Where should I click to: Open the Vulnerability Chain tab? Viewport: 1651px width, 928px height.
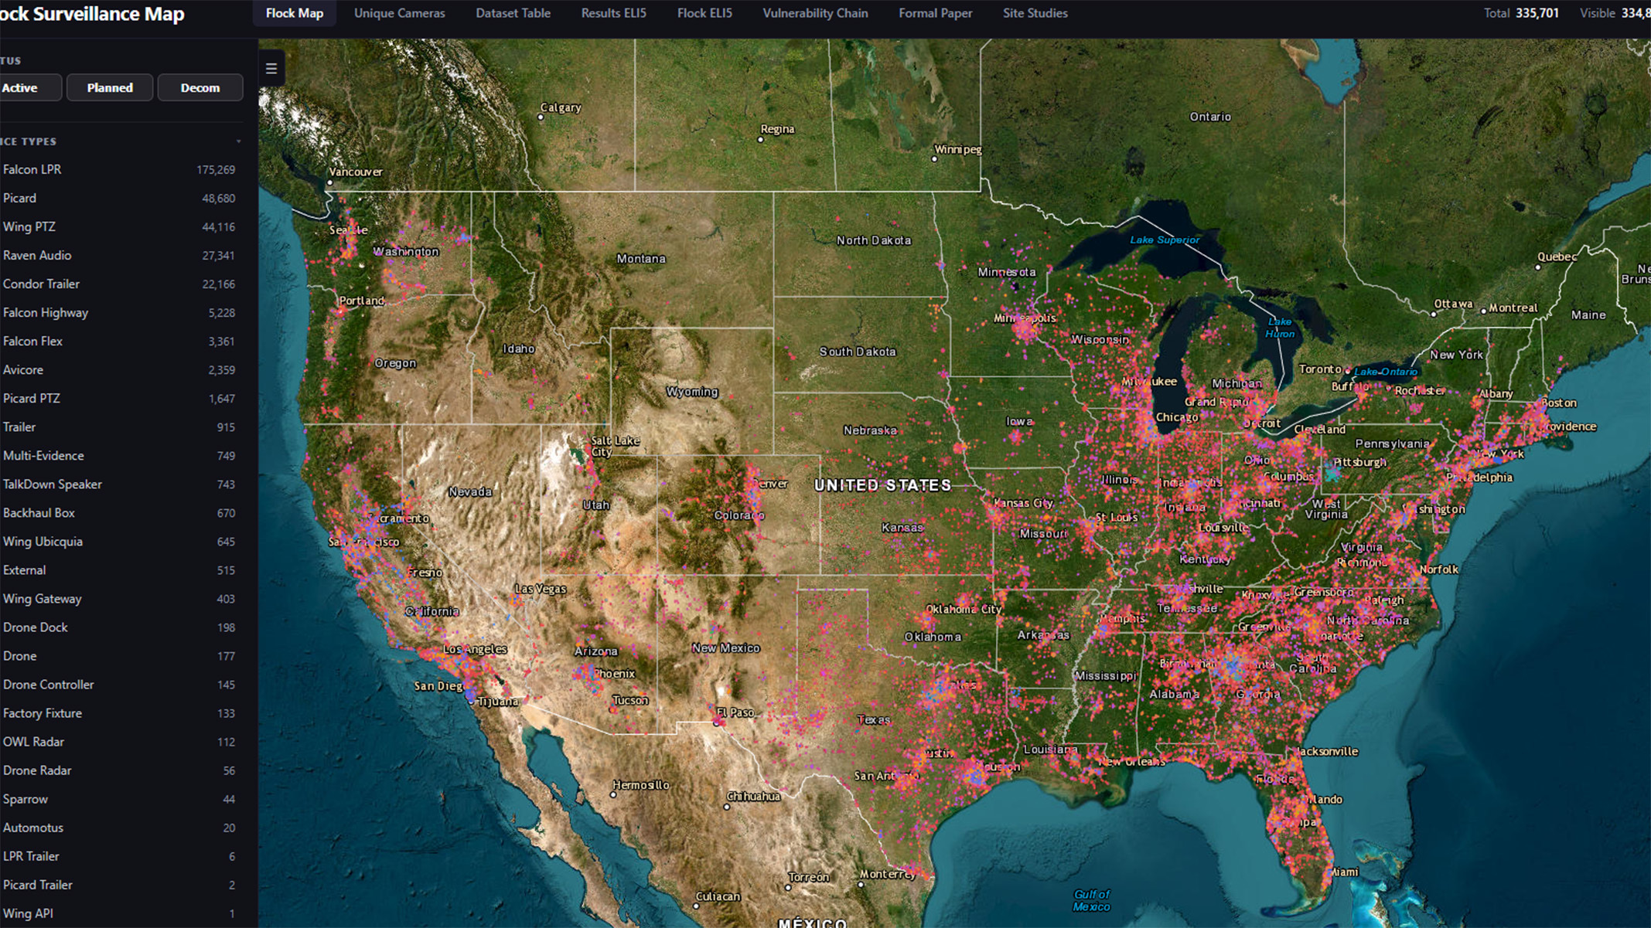tap(815, 13)
